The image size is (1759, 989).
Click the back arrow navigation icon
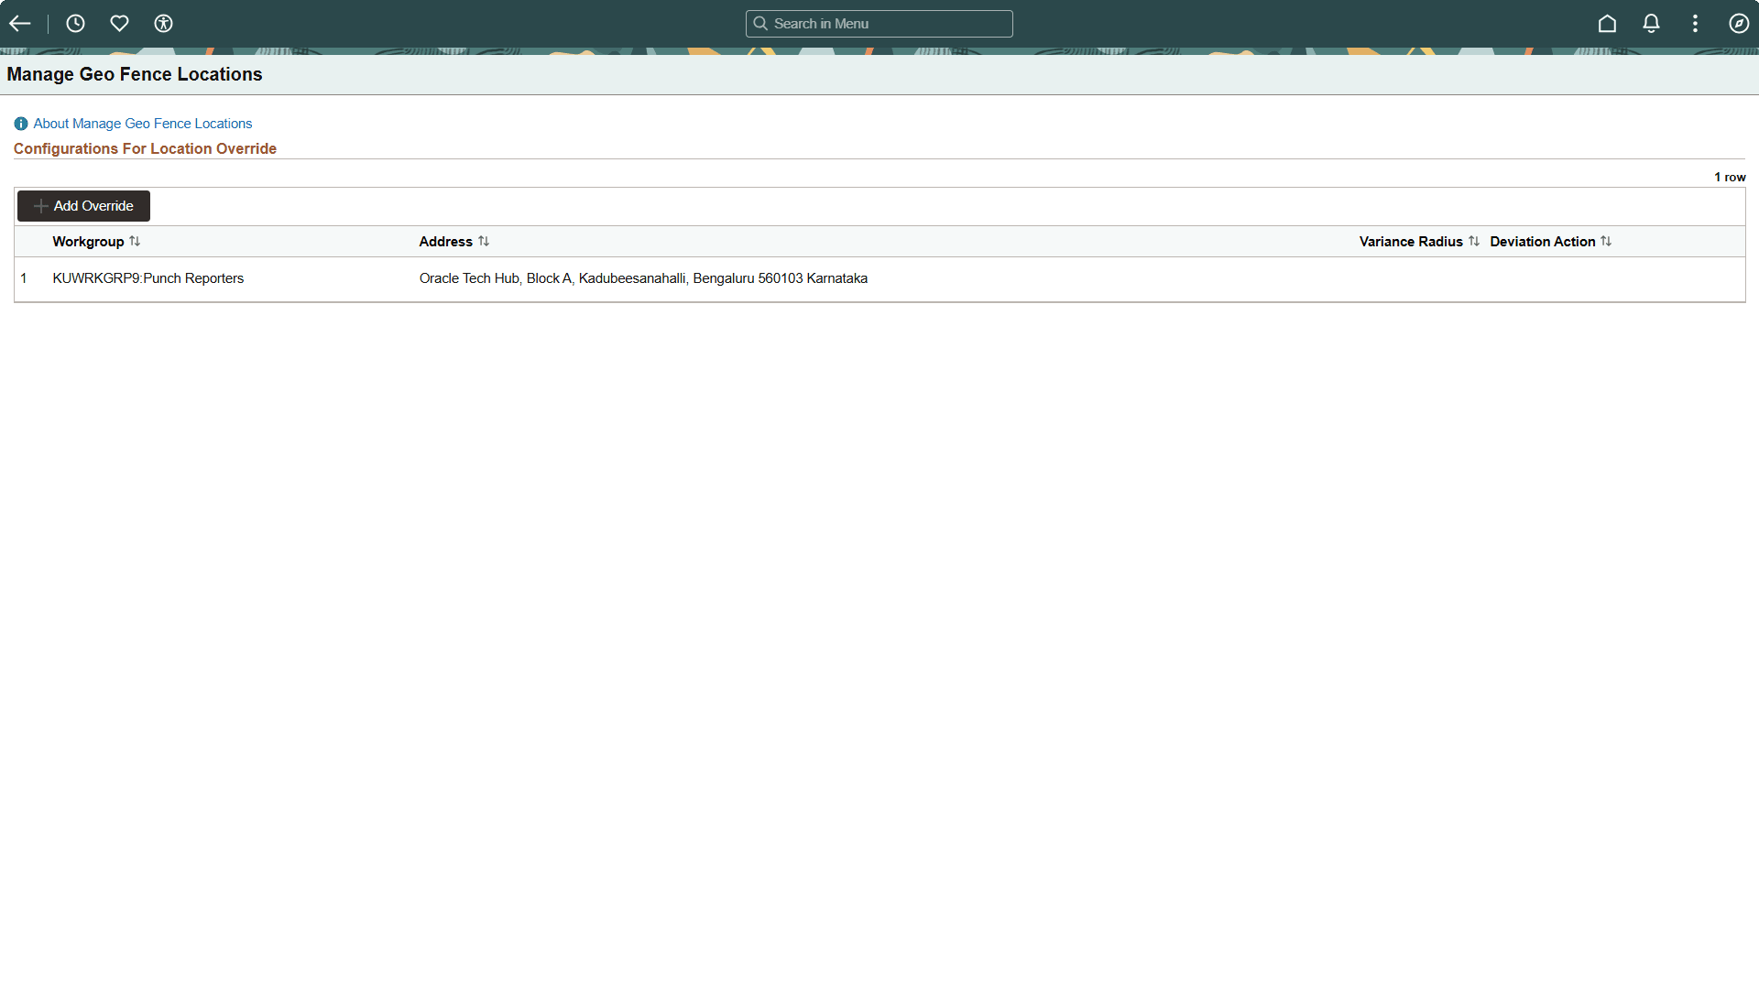pyautogui.click(x=19, y=23)
